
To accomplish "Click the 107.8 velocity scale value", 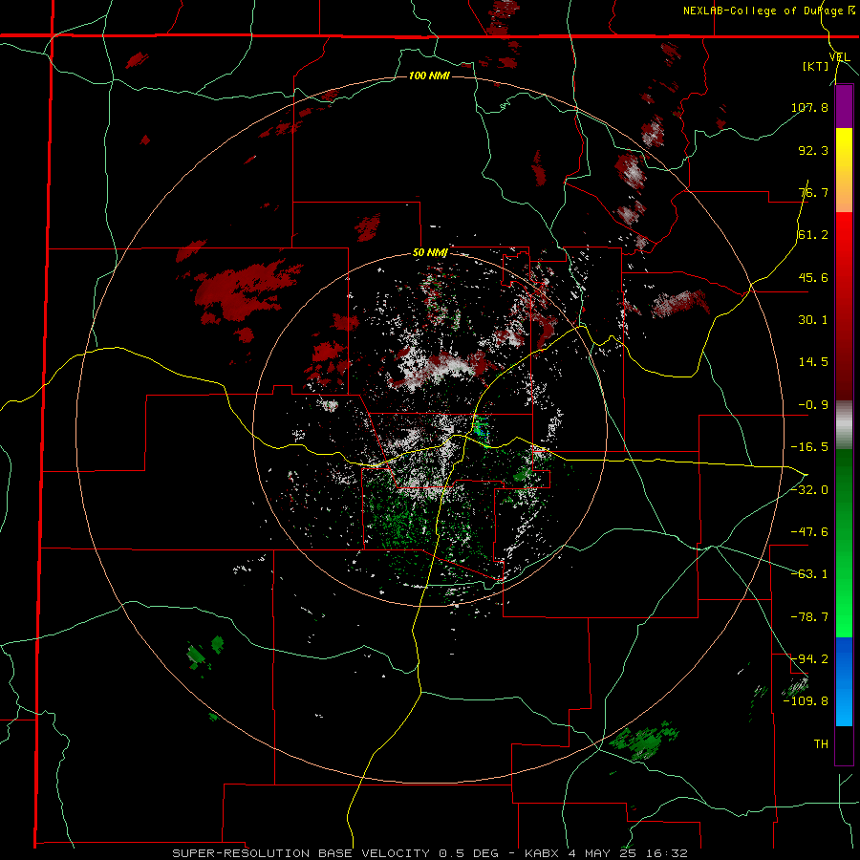I will coord(809,107).
